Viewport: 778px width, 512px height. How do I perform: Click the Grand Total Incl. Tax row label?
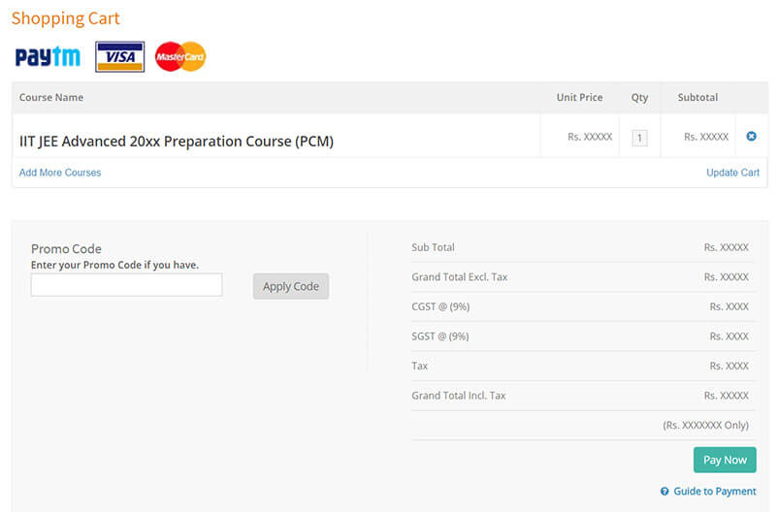point(459,396)
